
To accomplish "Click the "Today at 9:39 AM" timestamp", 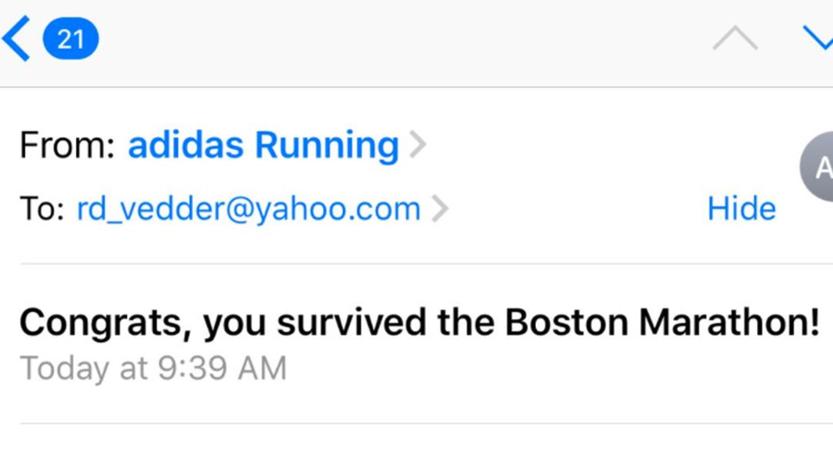I will point(153,369).
